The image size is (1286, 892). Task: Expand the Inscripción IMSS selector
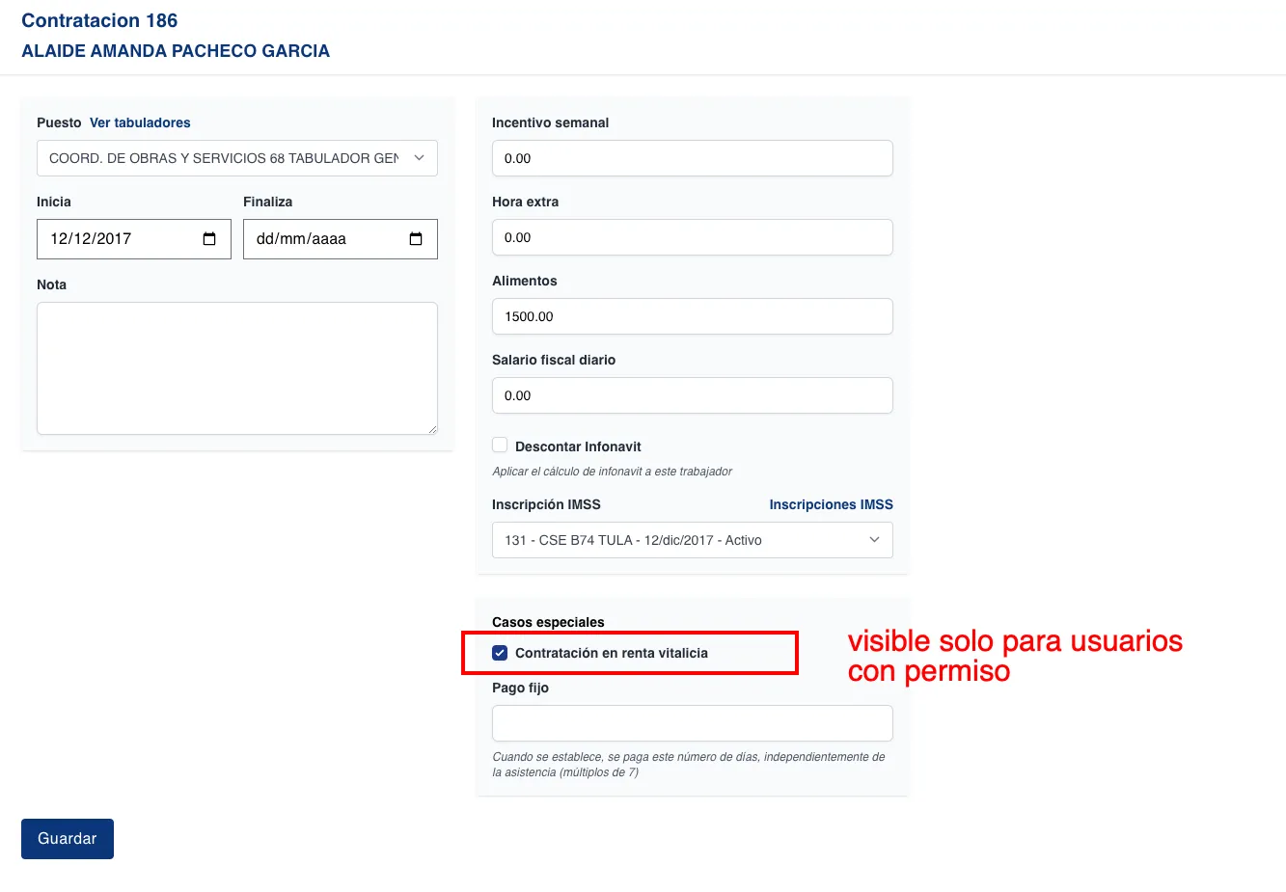(x=675, y=540)
